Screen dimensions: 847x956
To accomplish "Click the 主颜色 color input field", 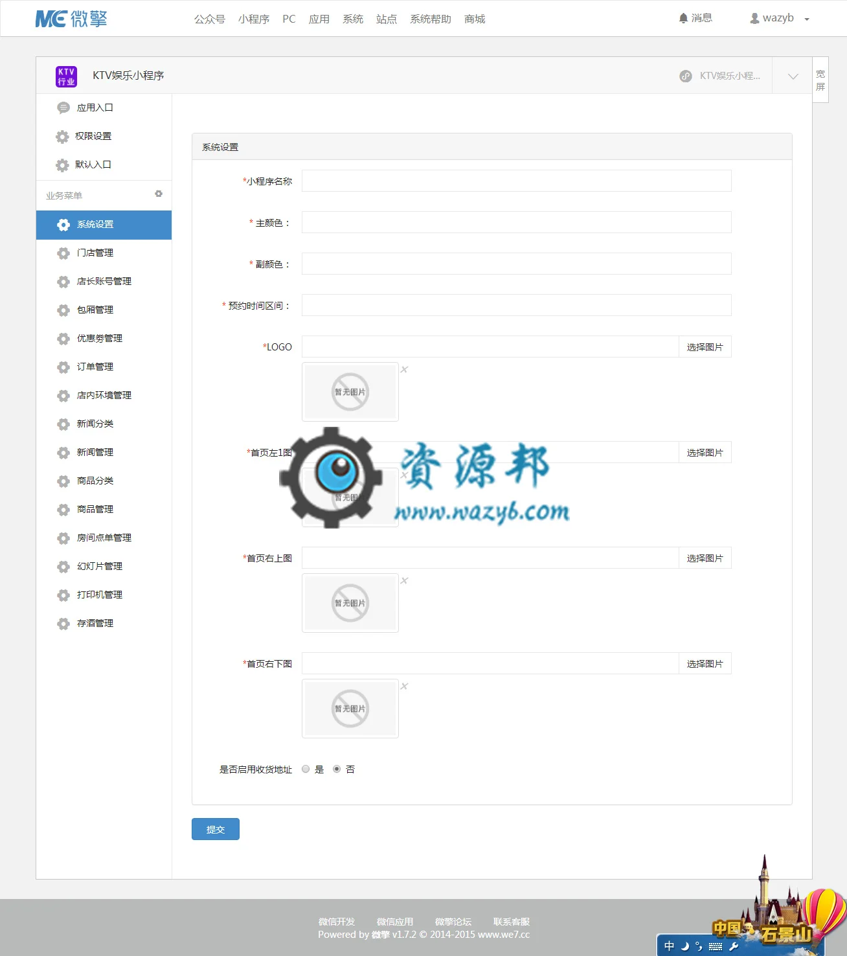I will click(x=516, y=222).
